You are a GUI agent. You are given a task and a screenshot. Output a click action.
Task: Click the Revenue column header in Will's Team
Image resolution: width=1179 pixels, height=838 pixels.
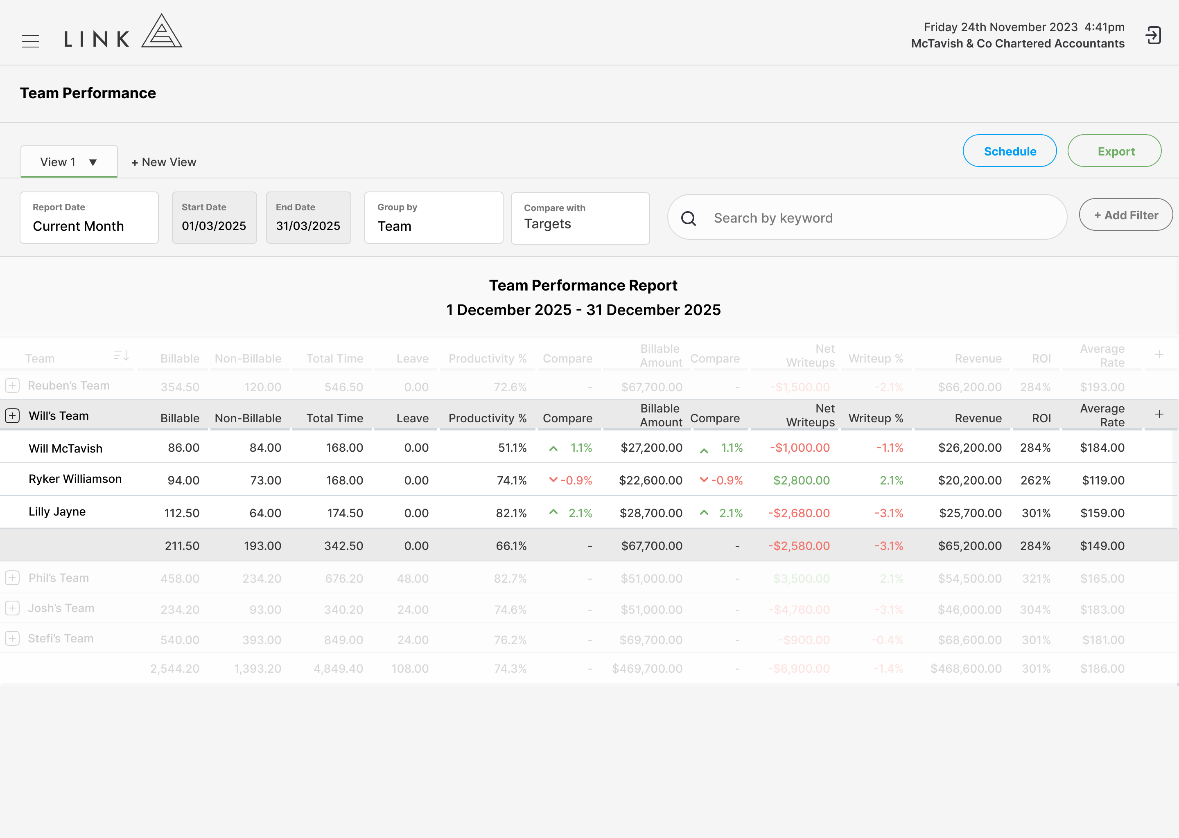[x=978, y=419]
